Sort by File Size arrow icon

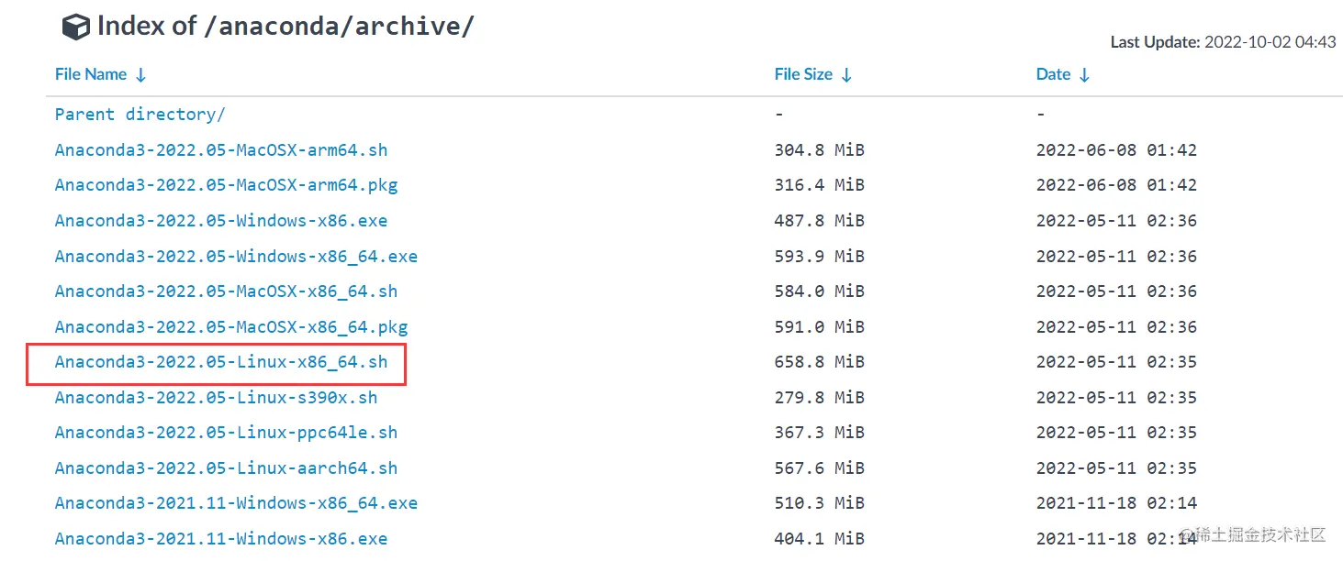click(x=846, y=75)
